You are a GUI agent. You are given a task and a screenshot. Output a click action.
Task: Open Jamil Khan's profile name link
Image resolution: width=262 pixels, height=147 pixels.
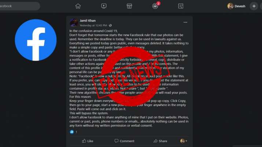pyautogui.click(x=88, y=21)
